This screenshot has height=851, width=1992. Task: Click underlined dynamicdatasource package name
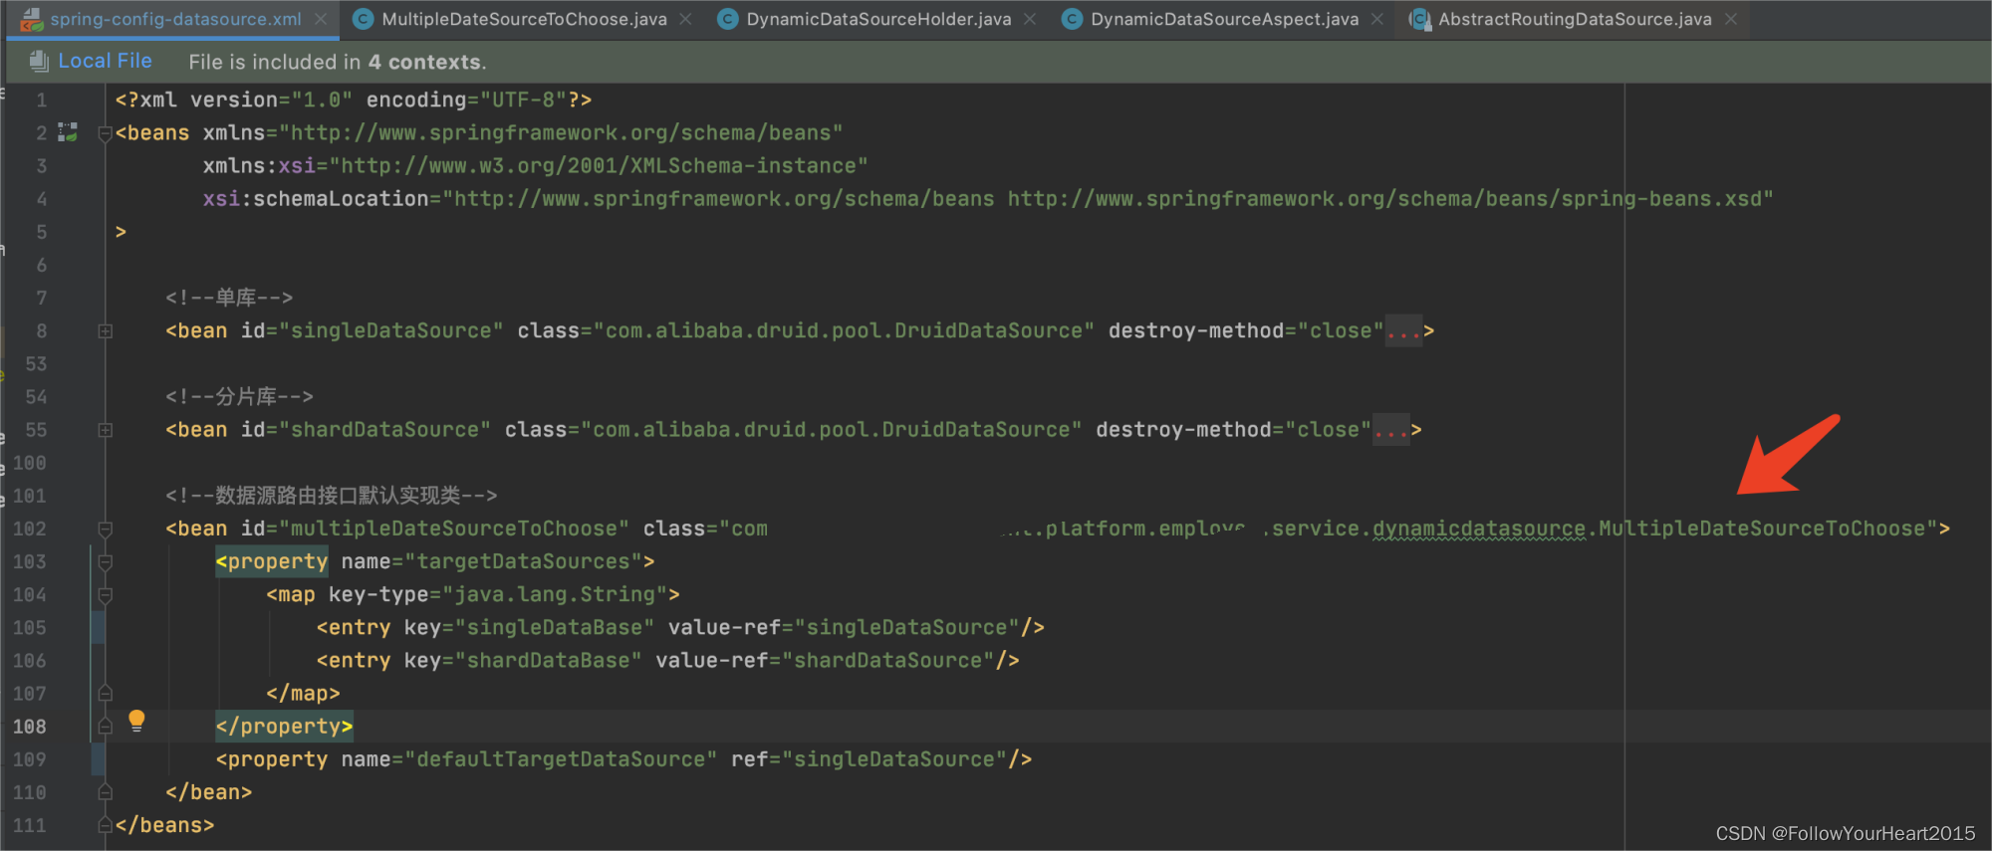pyautogui.click(x=1479, y=529)
